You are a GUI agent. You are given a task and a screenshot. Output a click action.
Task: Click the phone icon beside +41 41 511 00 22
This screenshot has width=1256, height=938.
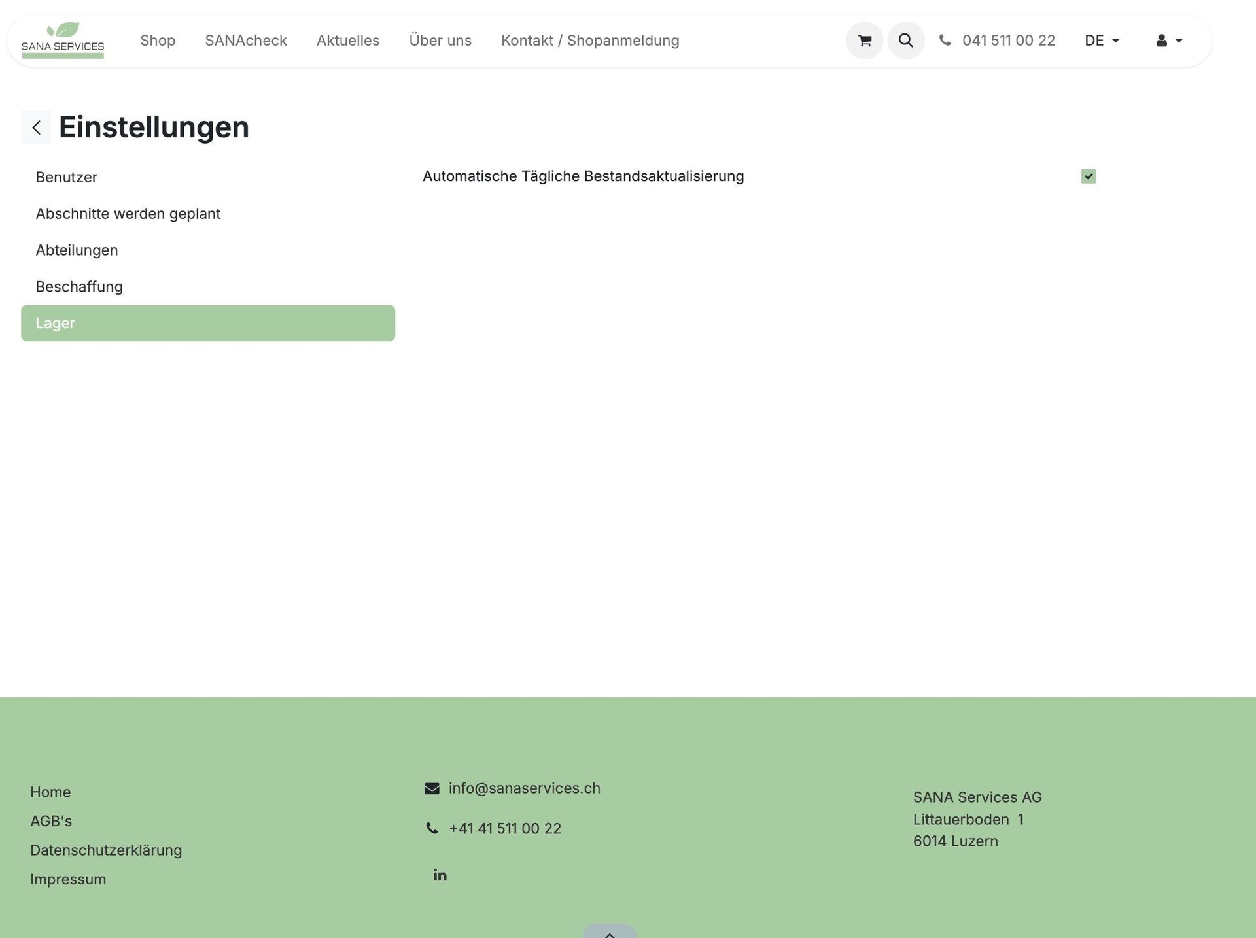click(432, 828)
